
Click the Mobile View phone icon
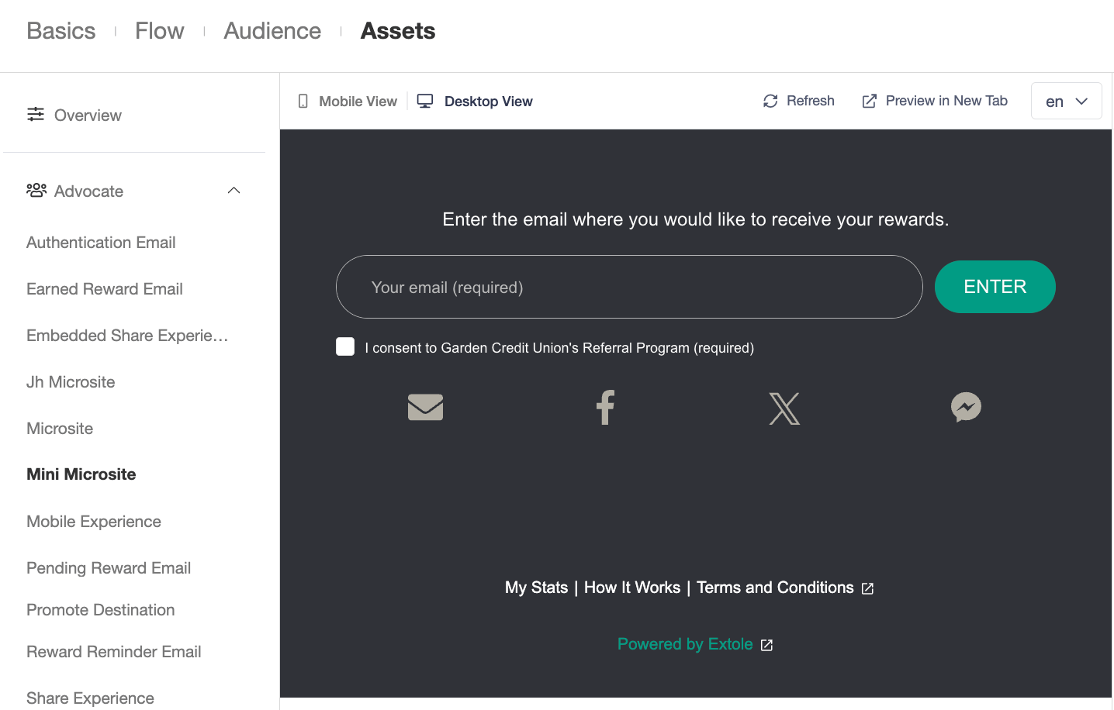point(303,102)
